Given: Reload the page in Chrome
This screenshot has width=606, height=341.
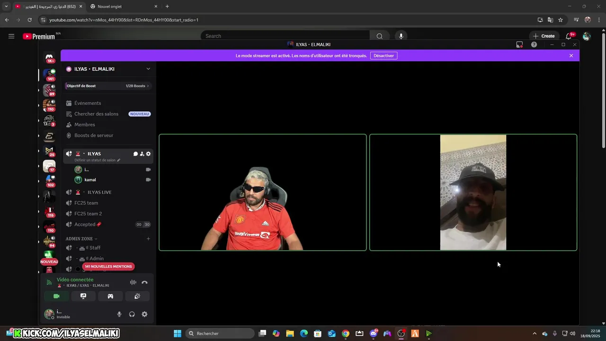Looking at the screenshot, I should click(x=29, y=20).
